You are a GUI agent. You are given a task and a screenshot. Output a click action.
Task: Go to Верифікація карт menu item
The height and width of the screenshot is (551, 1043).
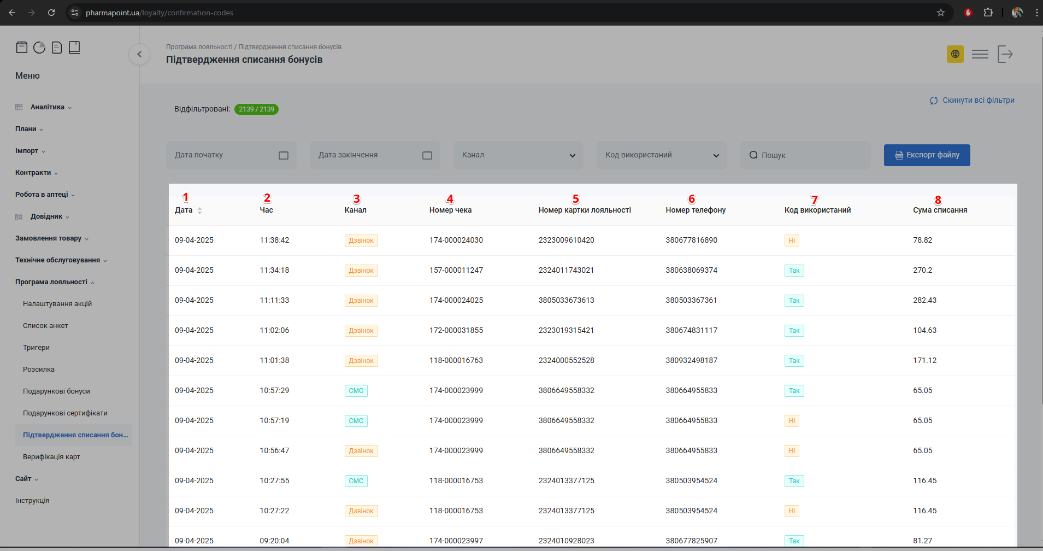coord(51,457)
